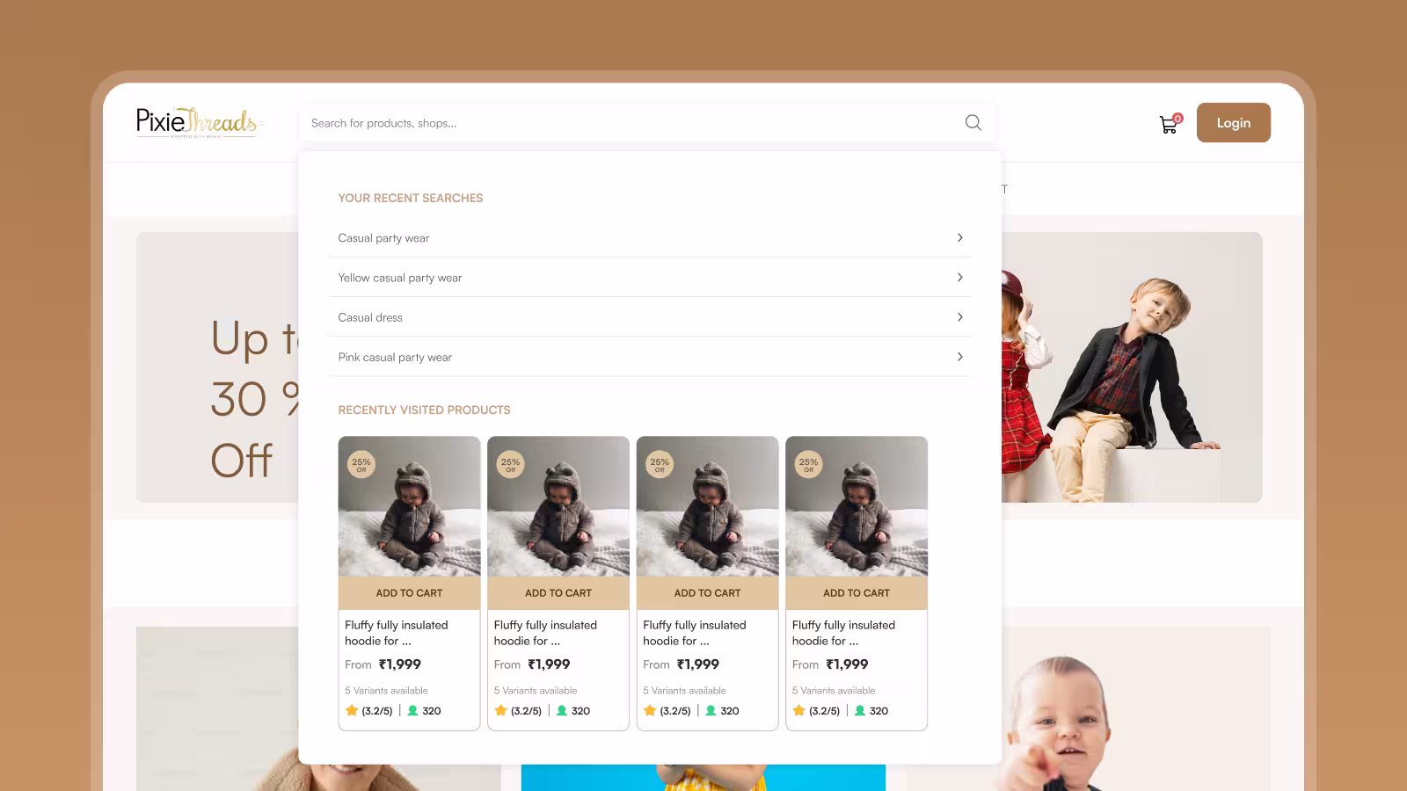Viewport: 1407px width, 791px height.
Task: Click chevron beside 'Yellow casual party wear'
Action: pyautogui.click(x=959, y=278)
